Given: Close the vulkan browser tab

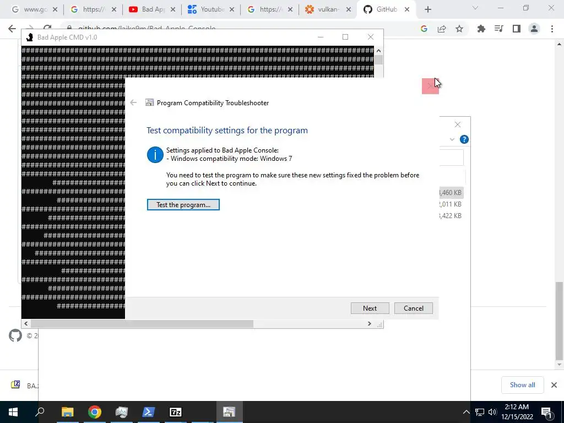Looking at the screenshot, I should (349, 9).
